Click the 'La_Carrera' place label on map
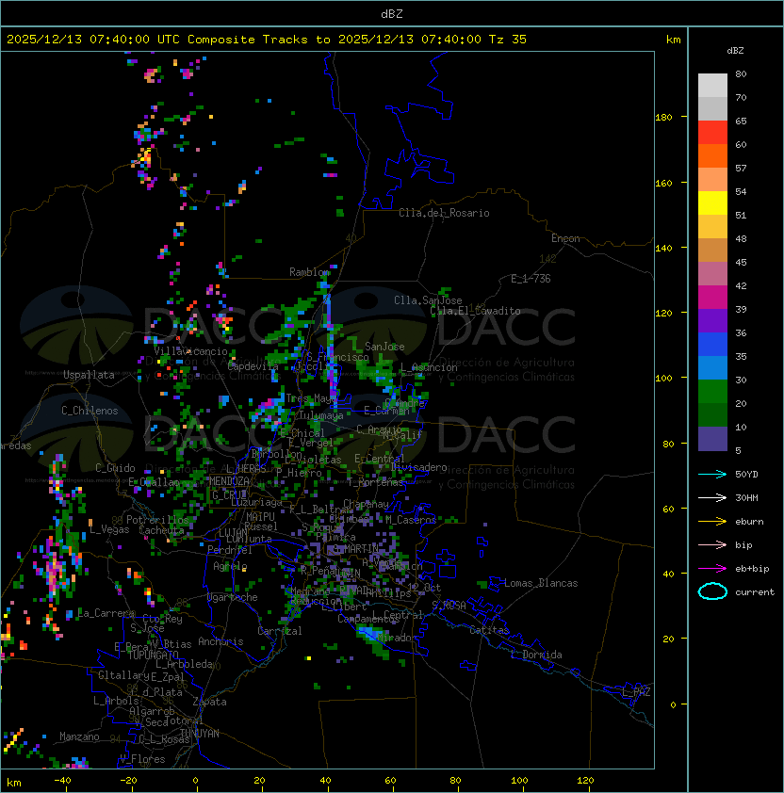The height and width of the screenshot is (793, 784). 106,613
